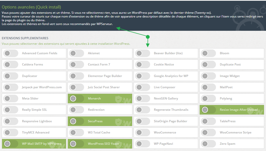Toggle Regenerate Thumbnails on
The height and width of the screenshot is (151, 266).
143,110
